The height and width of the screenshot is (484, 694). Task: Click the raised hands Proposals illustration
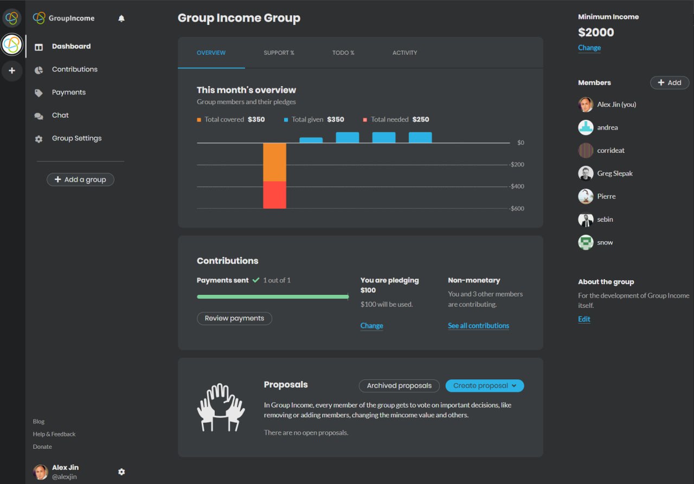221,408
